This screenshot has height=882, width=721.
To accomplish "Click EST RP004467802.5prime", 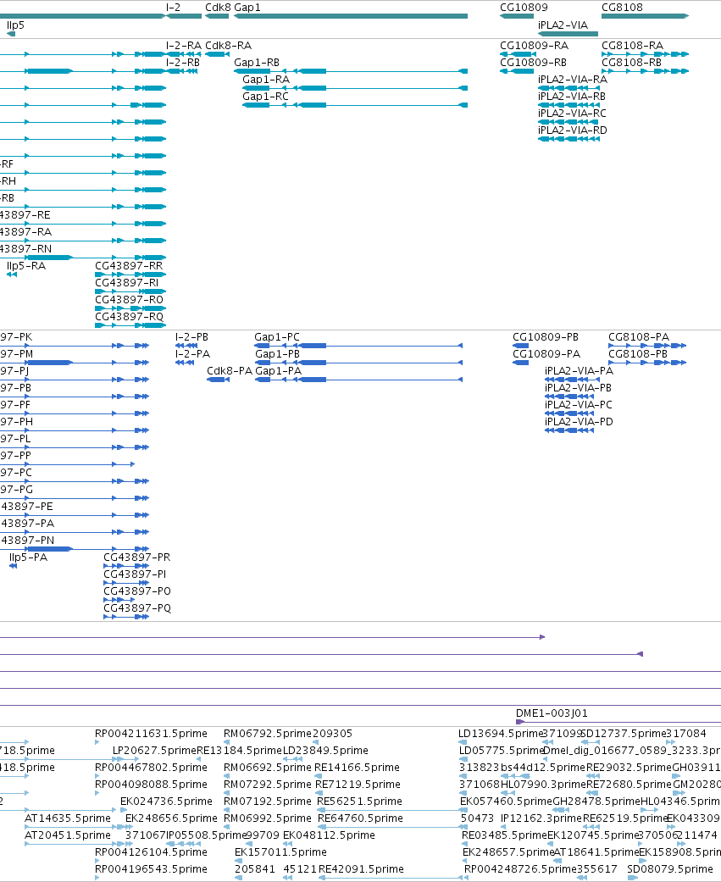I will [x=152, y=768].
